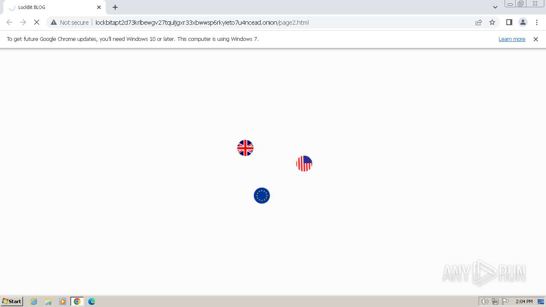
Task: Click the UK flag icon
Action: pos(245,148)
